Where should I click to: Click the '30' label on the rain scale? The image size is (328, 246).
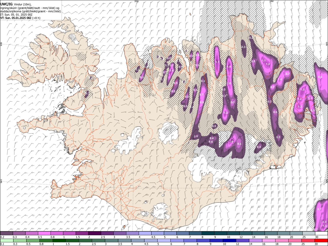(x=316, y=244)
